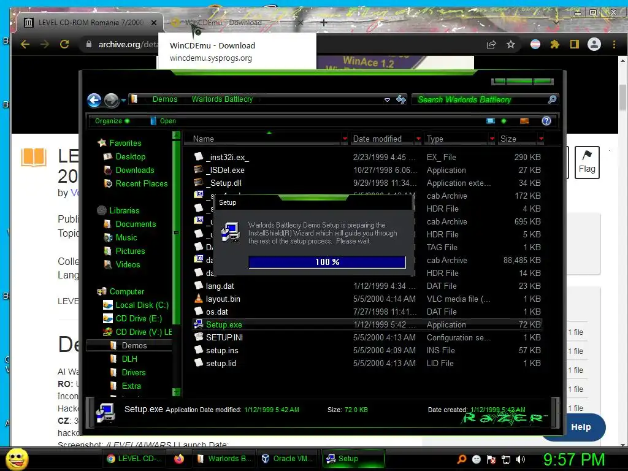Open the view options dropdown arrow

[504, 121]
